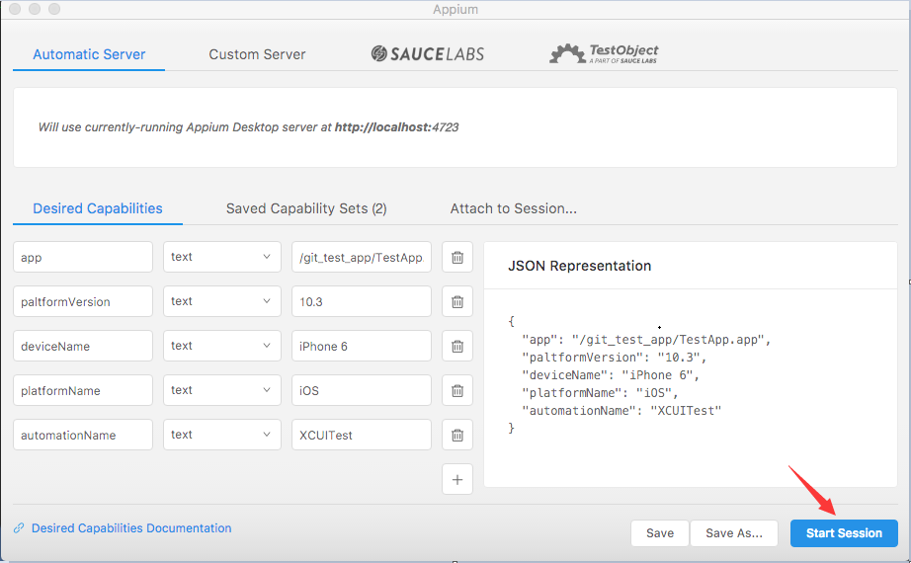Click the iPhone 6 value field

[361, 346]
